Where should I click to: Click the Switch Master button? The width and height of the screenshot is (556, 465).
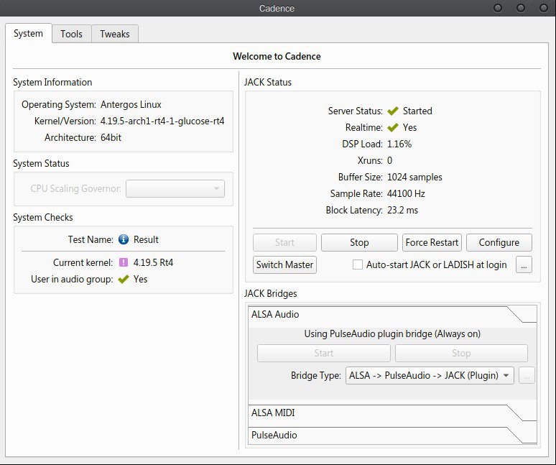tap(284, 265)
